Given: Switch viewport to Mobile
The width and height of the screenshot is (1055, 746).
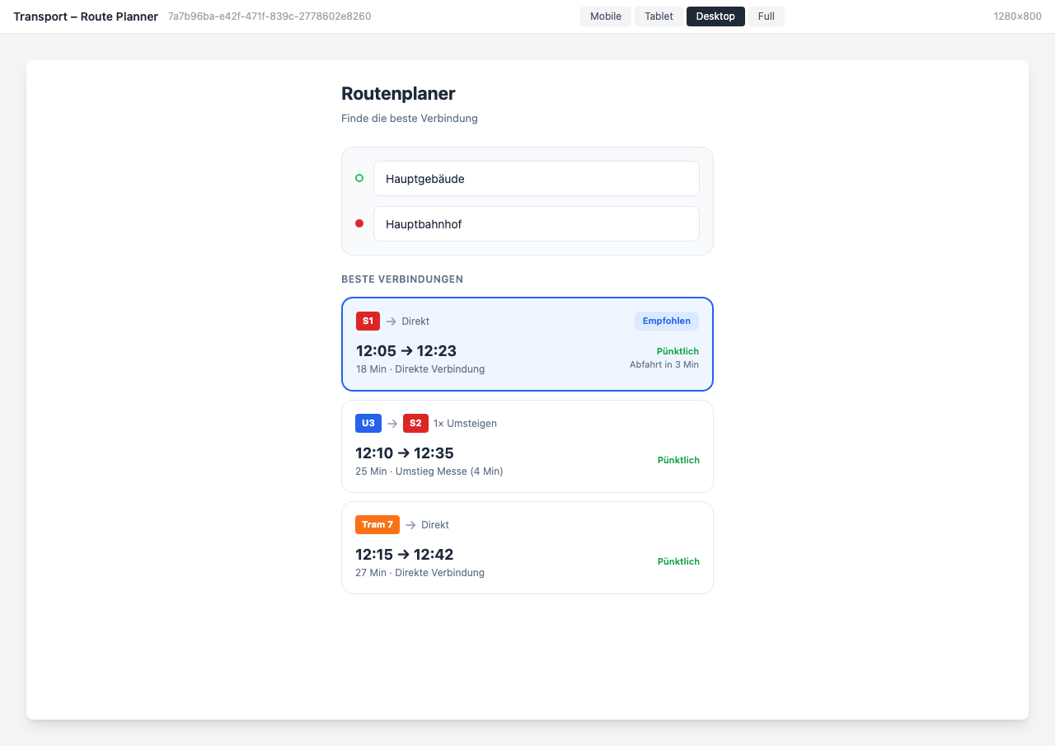Looking at the screenshot, I should pos(606,16).
